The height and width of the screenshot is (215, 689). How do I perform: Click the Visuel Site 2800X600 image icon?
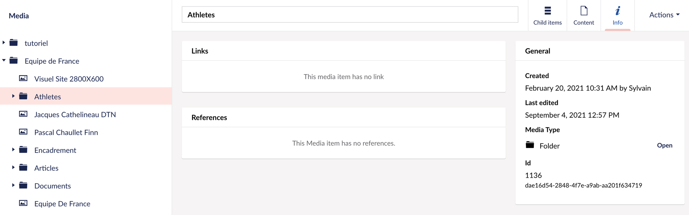[23, 78]
